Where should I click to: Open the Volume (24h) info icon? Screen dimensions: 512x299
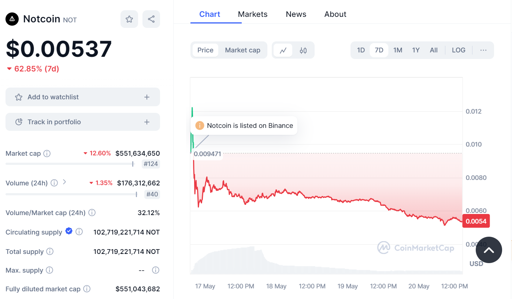pos(54,183)
